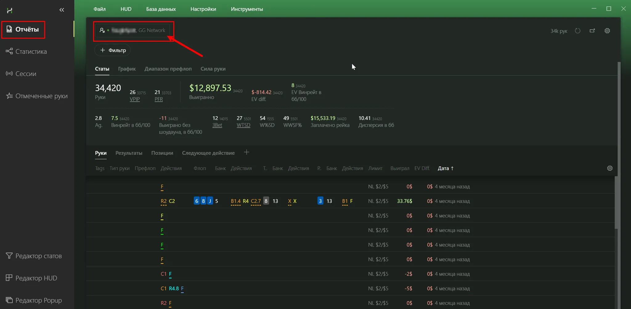The width and height of the screenshot is (631, 309).
Task: Open hands table column settings gear
Action: point(610,168)
